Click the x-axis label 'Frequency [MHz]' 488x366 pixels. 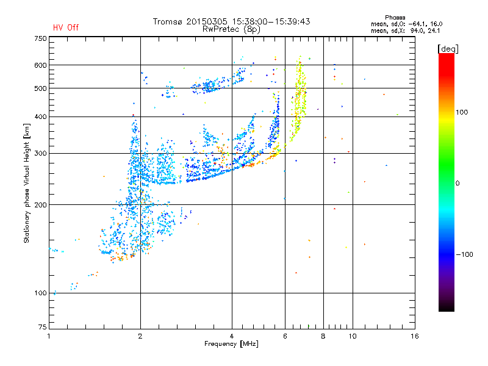coord(231,344)
